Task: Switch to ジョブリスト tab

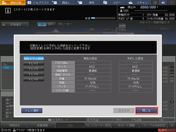Action: [38, 2]
